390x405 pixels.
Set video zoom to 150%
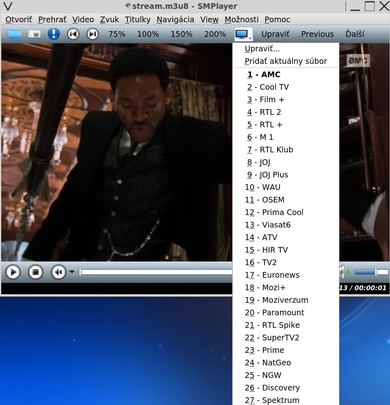pos(181,34)
